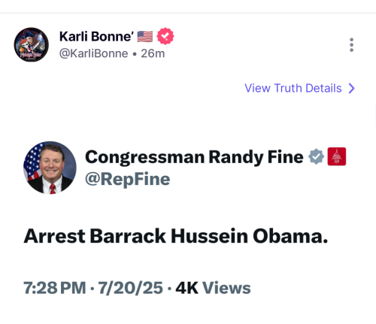The width and height of the screenshot is (376, 324).
Task: Click the 26m post timestamp
Action: coord(153,53)
